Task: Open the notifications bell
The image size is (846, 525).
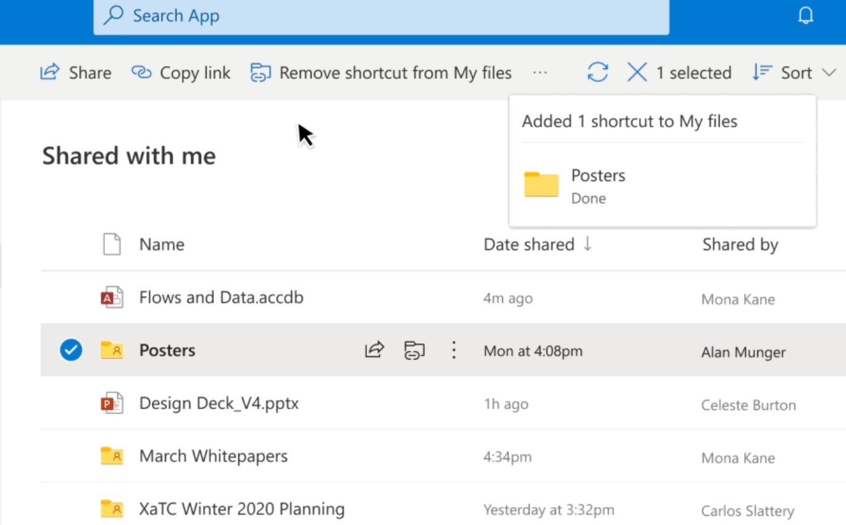Action: 805,15
